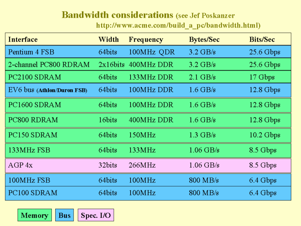Click the blue Bus legend box

(65, 215)
